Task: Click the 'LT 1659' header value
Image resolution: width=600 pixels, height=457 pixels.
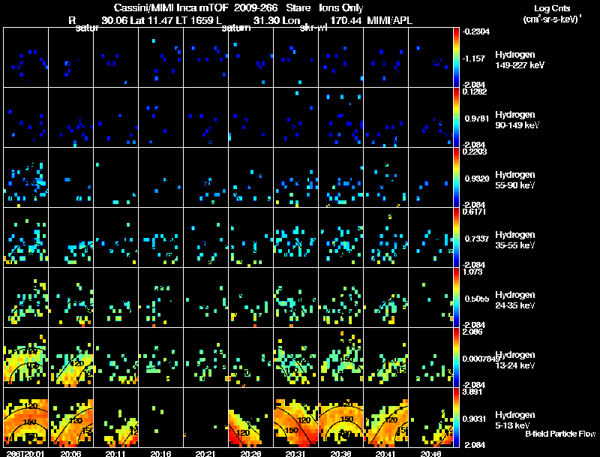Action: (x=197, y=21)
